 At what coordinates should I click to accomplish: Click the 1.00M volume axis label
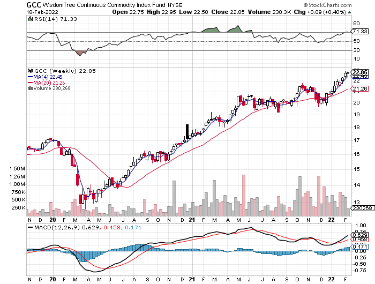(x=17, y=184)
